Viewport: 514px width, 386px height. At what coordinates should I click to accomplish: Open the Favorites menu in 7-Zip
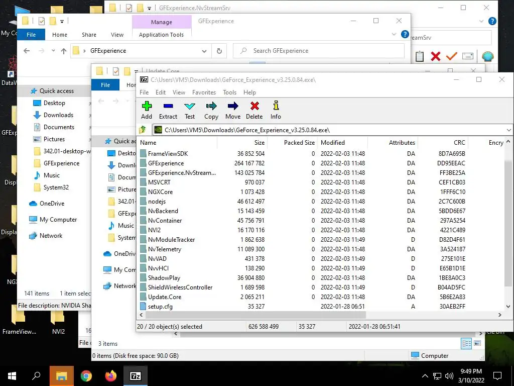tap(204, 92)
